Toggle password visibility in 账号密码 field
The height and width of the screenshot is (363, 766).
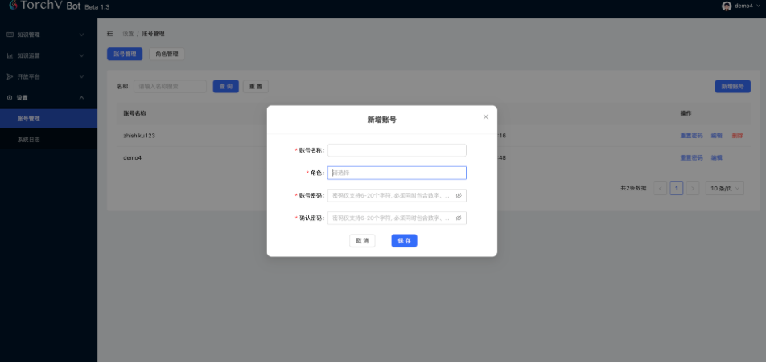pyautogui.click(x=459, y=195)
